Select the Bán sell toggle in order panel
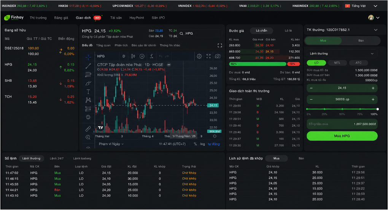Screen dimensions: 388x210 tap(361, 41)
